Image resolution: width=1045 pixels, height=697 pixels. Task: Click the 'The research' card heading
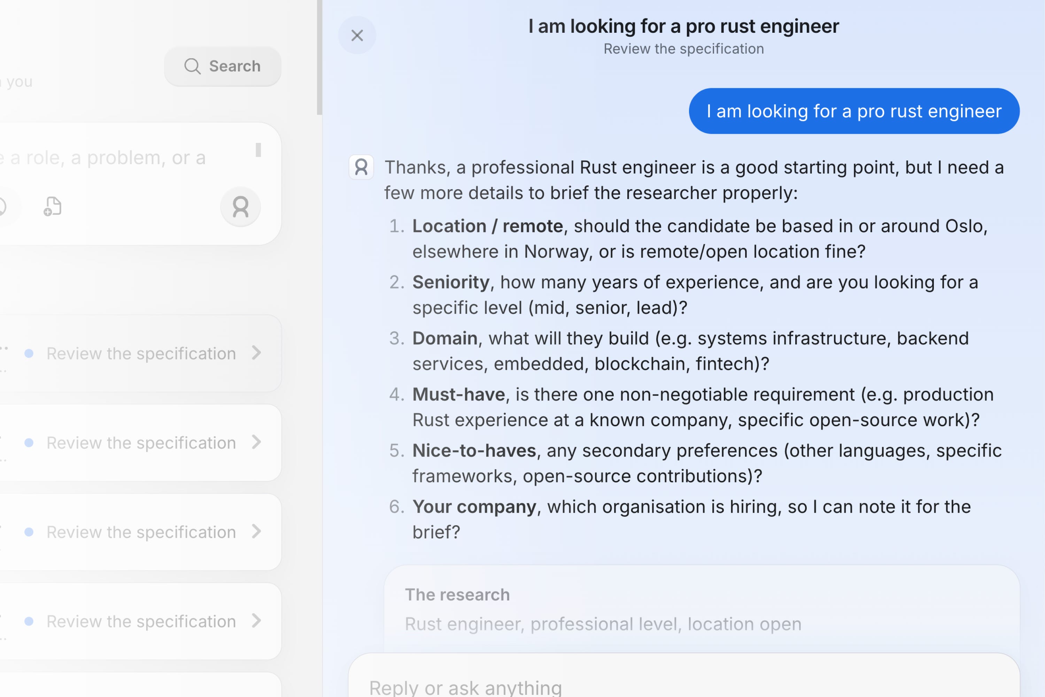point(457,595)
